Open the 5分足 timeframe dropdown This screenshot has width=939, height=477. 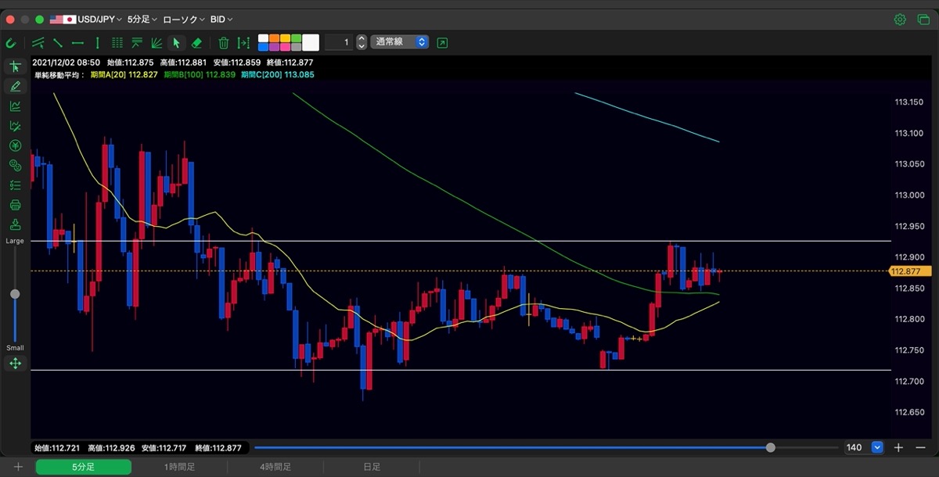coord(143,19)
